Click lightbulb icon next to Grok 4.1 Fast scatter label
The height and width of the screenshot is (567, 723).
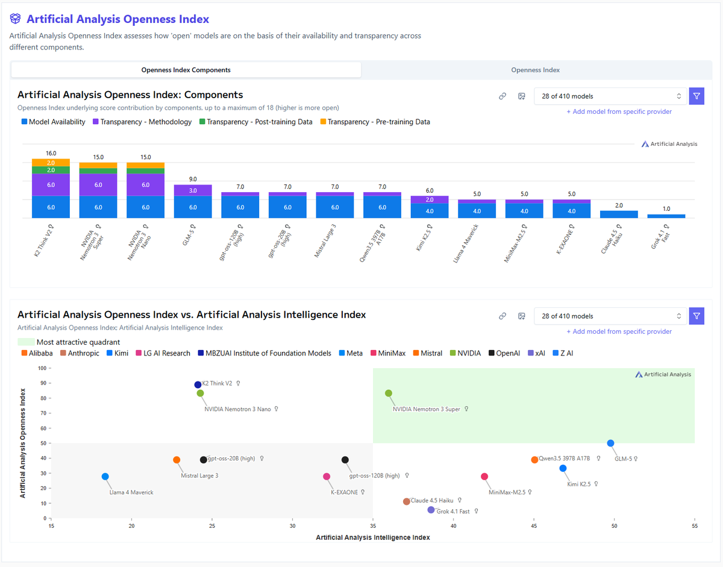click(476, 512)
